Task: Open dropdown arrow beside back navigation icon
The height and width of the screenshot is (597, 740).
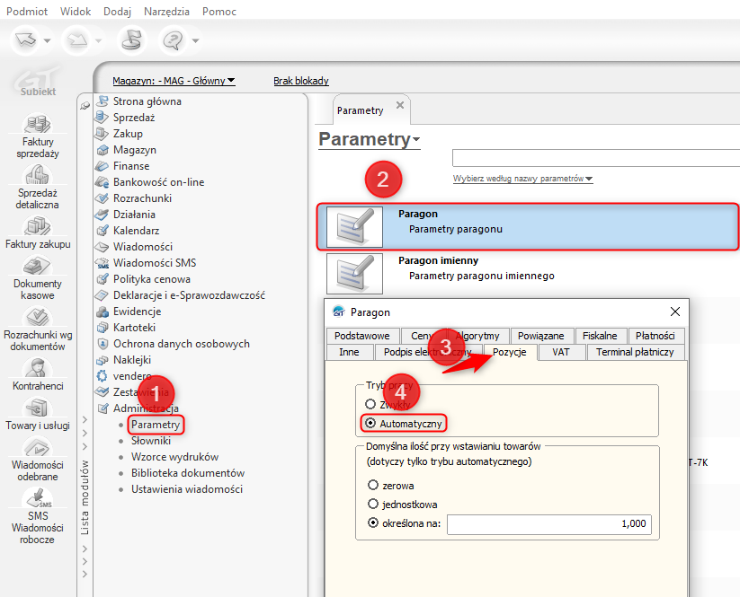Action: coord(47,40)
